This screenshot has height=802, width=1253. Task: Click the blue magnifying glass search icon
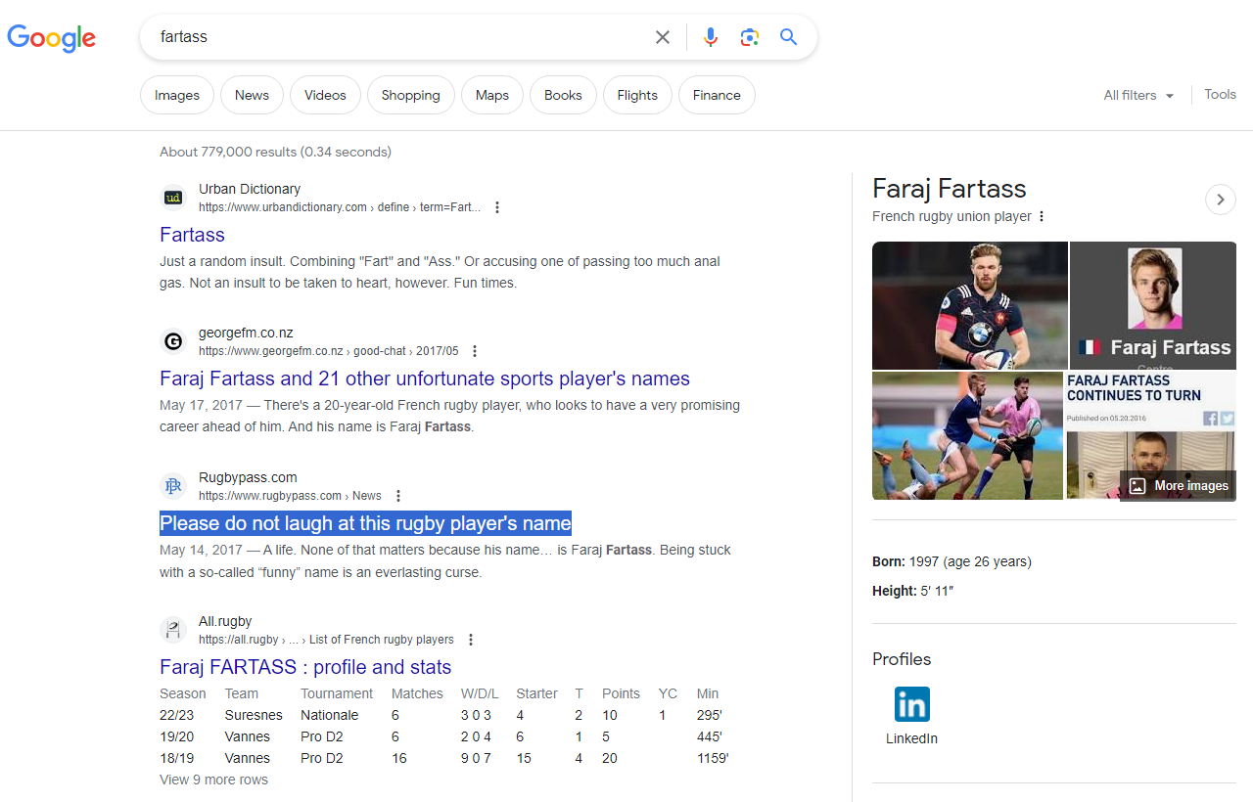coord(788,37)
